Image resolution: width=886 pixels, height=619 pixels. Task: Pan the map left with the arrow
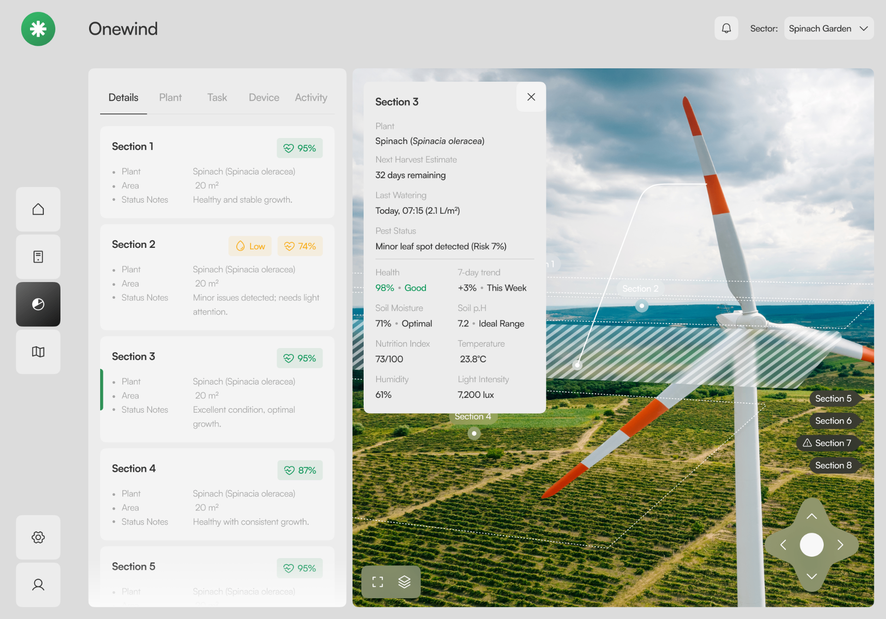pos(783,545)
